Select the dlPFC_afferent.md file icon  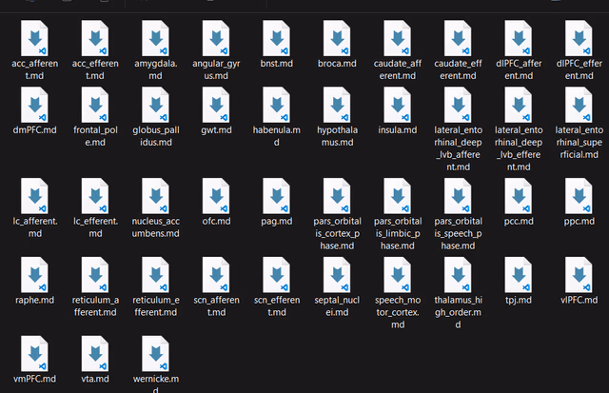[519, 38]
